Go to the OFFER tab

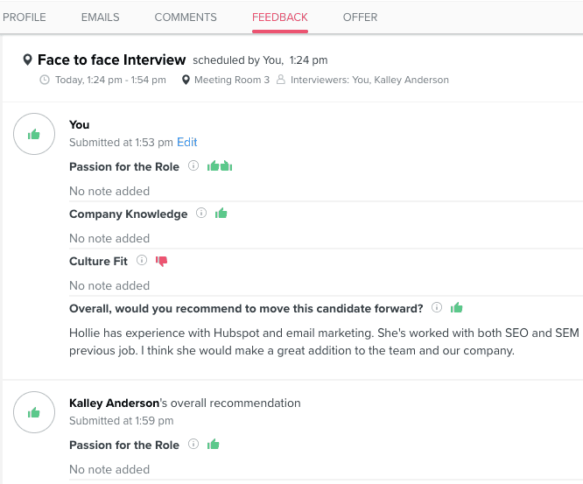360,18
